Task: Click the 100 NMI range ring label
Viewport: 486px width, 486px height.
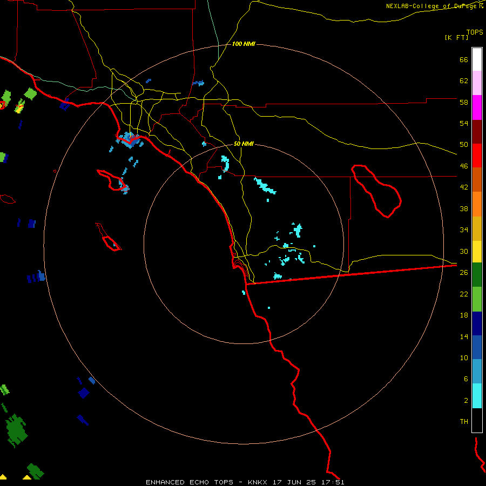Action: [x=244, y=44]
